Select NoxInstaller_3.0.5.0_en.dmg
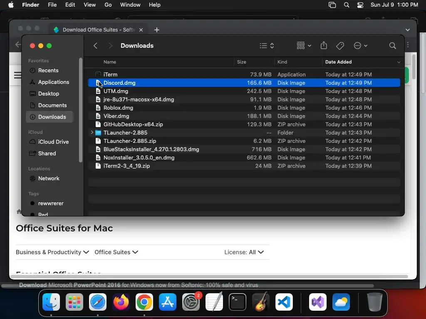The width and height of the screenshot is (426, 319). point(244,157)
